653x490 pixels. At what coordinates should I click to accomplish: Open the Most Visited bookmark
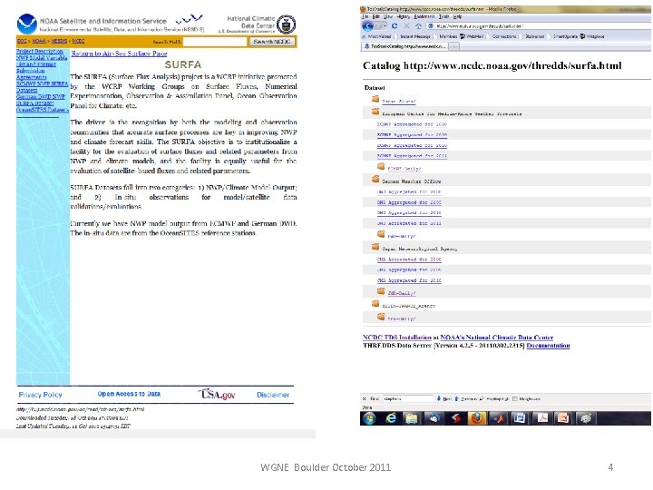pyautogui.click(x=377, y=36)
